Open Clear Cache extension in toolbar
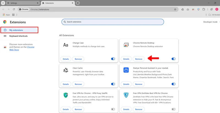 point(183,9)
